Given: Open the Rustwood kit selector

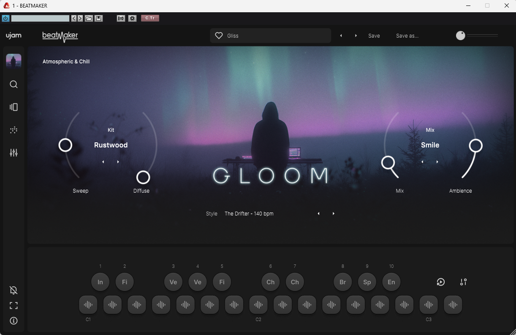Looking at the screenshot, I should point(111,145).
